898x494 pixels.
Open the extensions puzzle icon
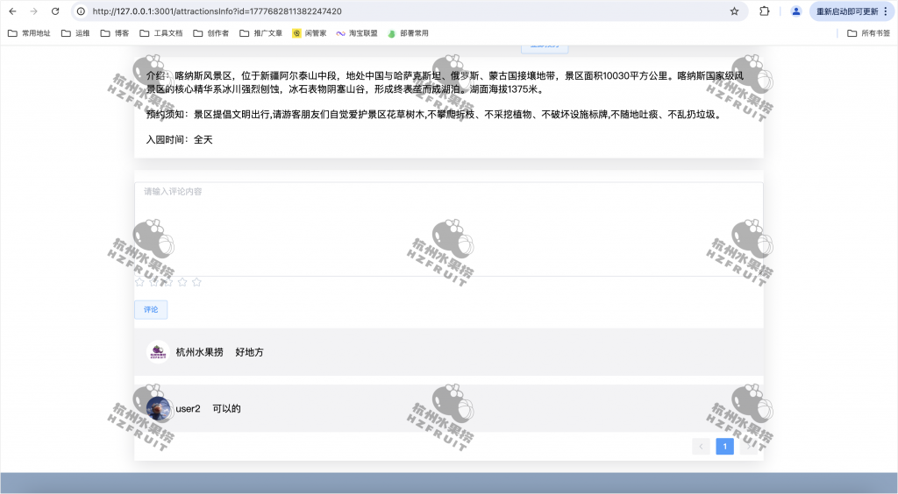coord(765,11)
